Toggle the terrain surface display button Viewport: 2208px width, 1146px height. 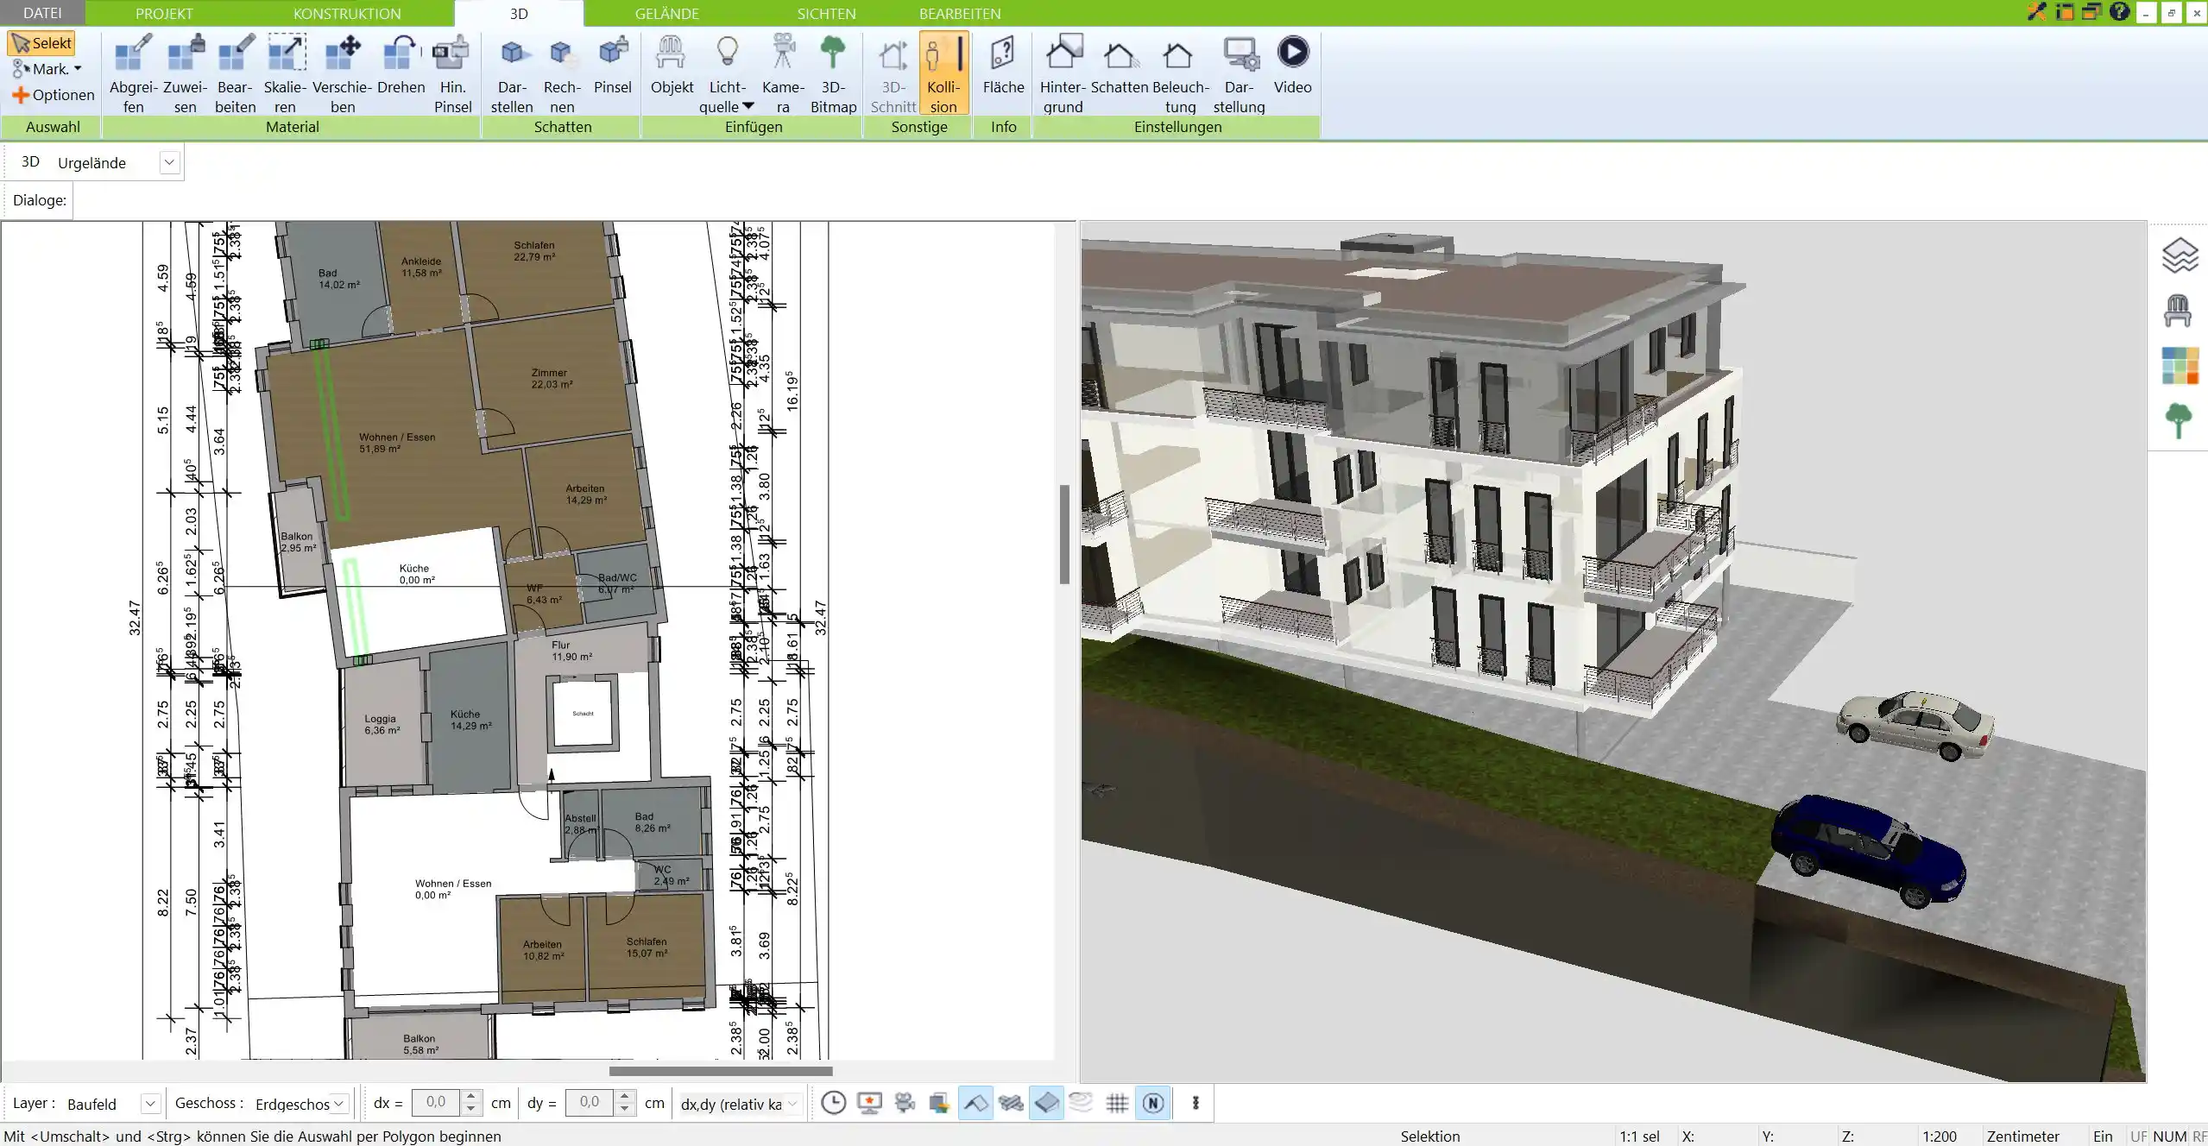point(1046,1103)
